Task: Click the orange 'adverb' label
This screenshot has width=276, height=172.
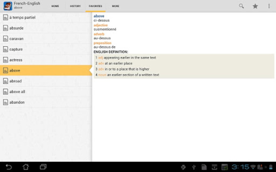Action: pos(99,34)
